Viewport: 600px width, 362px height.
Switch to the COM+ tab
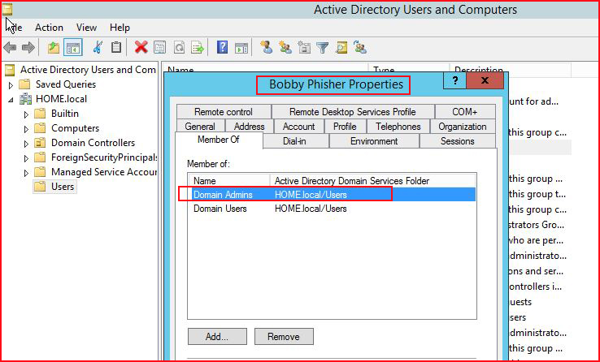(465, 112)
